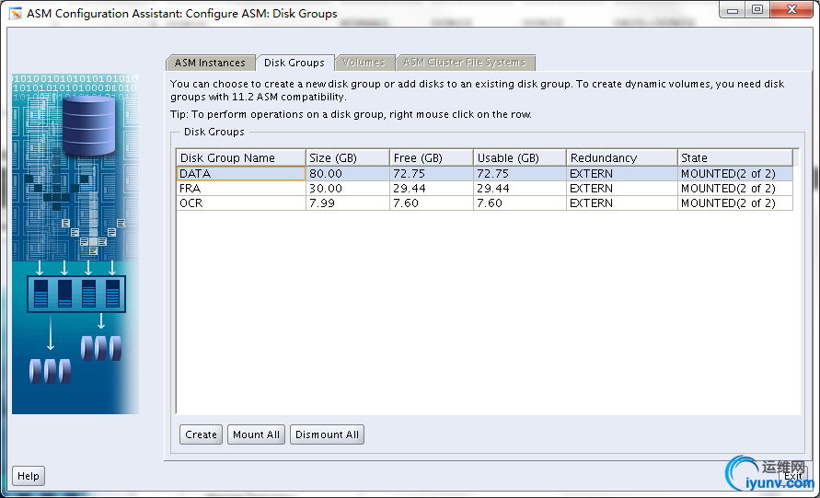This screenshot has height=498, width=820.
Task: Click the EXTERN redundancy cell for DATA
Action: [x=622, y=174]
